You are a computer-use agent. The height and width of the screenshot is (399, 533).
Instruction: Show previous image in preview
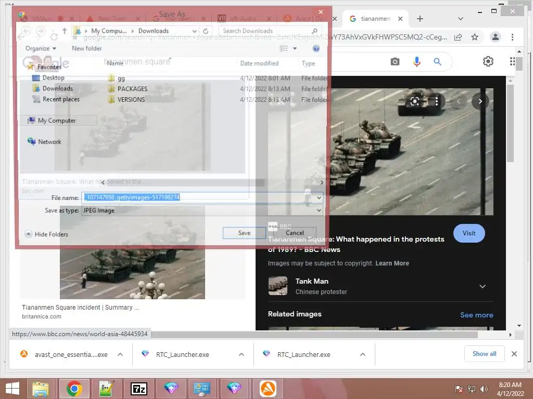[x=458, y=101]
